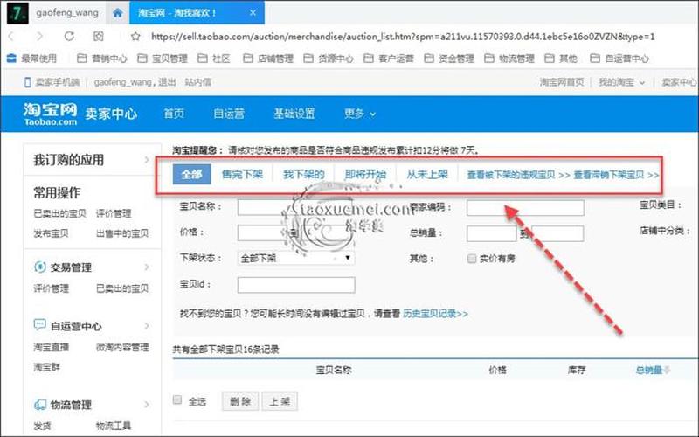Open the 物流管理 bookmark folder

click(509, 59)
